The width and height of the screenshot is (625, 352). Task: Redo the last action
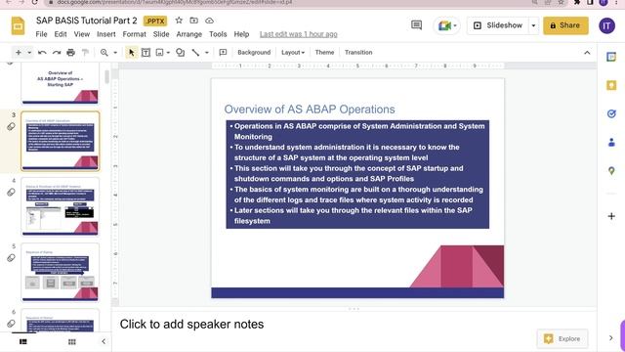click(57, 52)
